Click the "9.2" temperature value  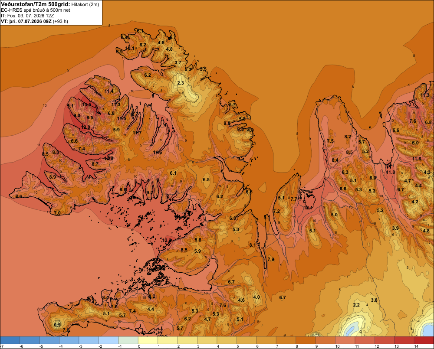pyautogui.click(x=150, y=192)
